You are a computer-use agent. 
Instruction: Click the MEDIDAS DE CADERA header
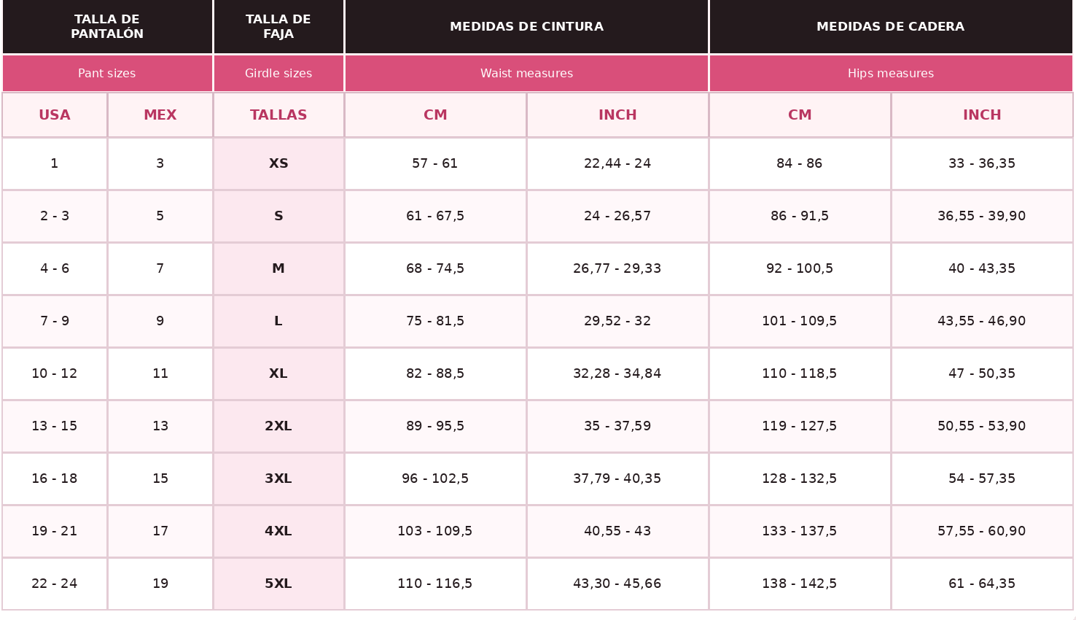pyautogui.click(x=891, y=27)
